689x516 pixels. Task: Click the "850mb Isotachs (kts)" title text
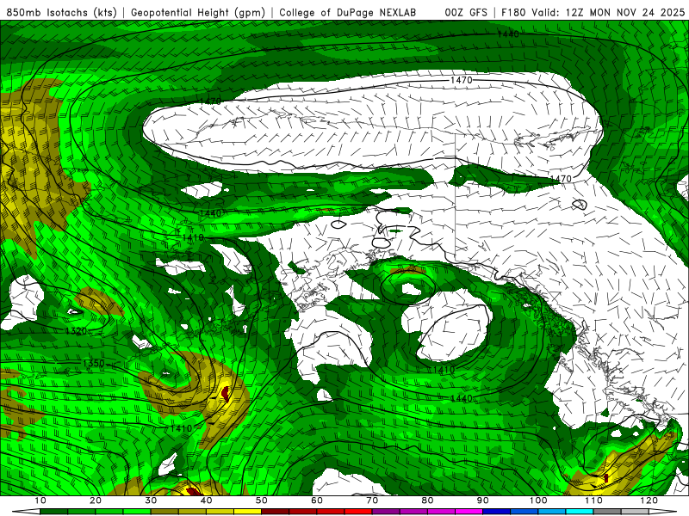61,13
